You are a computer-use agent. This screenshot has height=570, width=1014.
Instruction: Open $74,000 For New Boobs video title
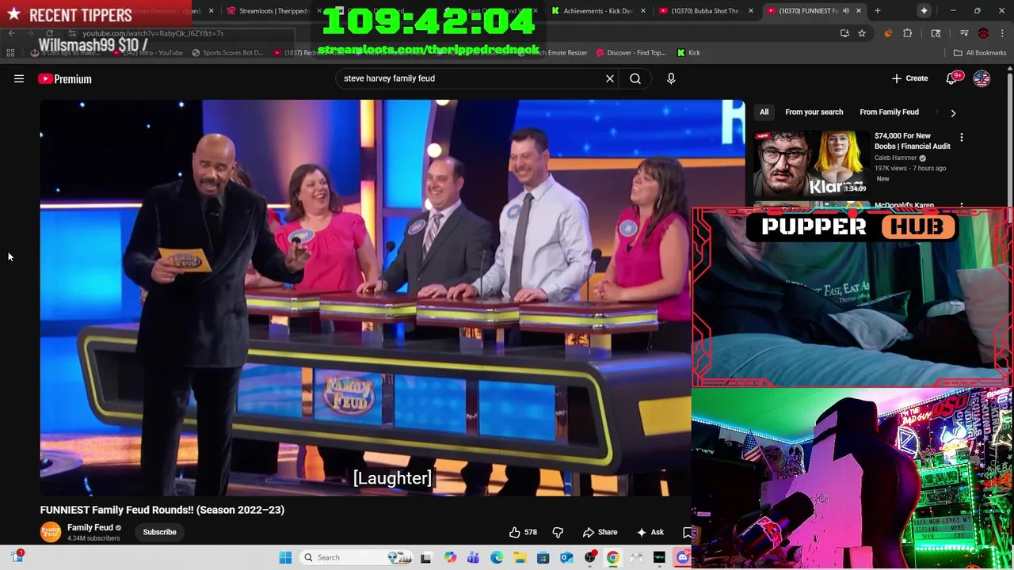tap(912, 141)
